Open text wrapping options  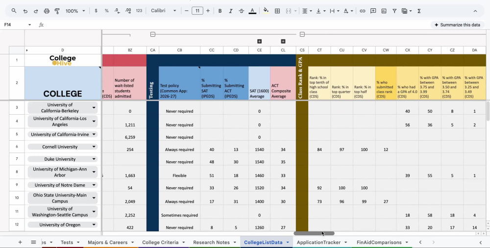pos(334,11)
